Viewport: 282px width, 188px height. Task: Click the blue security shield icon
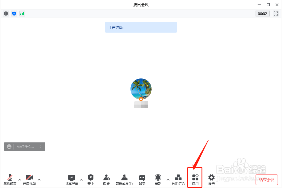(14, 14)
